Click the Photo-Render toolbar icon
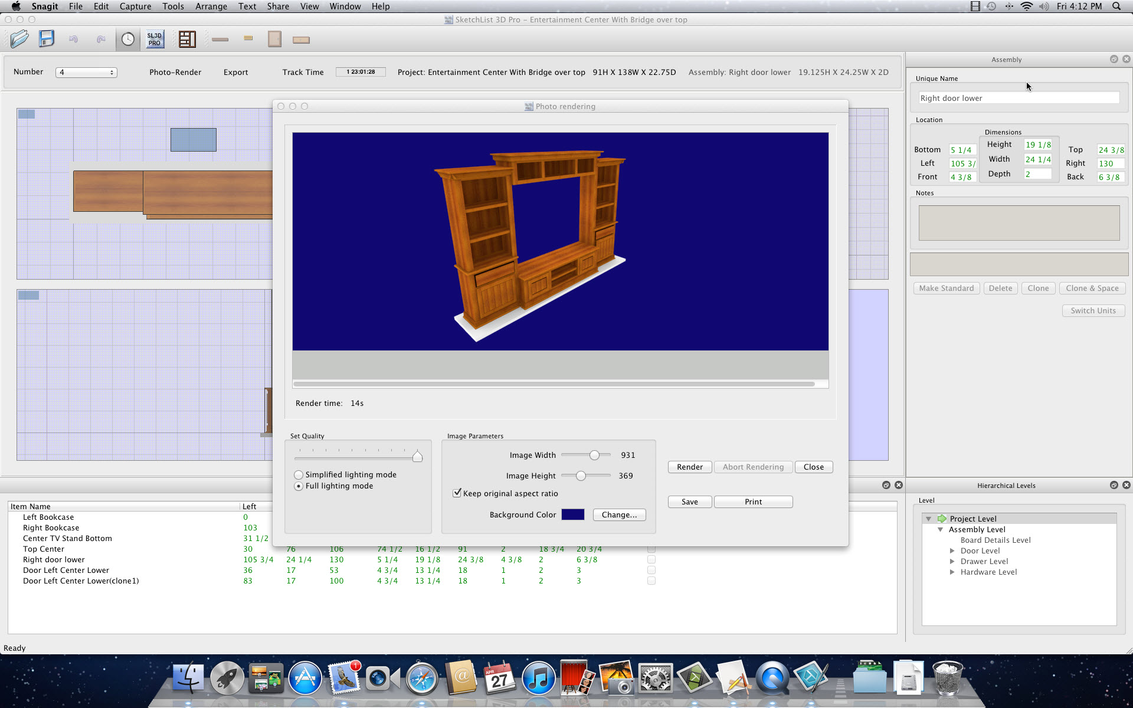 (173, 72)
